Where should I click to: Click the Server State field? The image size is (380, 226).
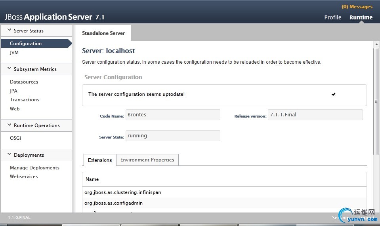173,136
